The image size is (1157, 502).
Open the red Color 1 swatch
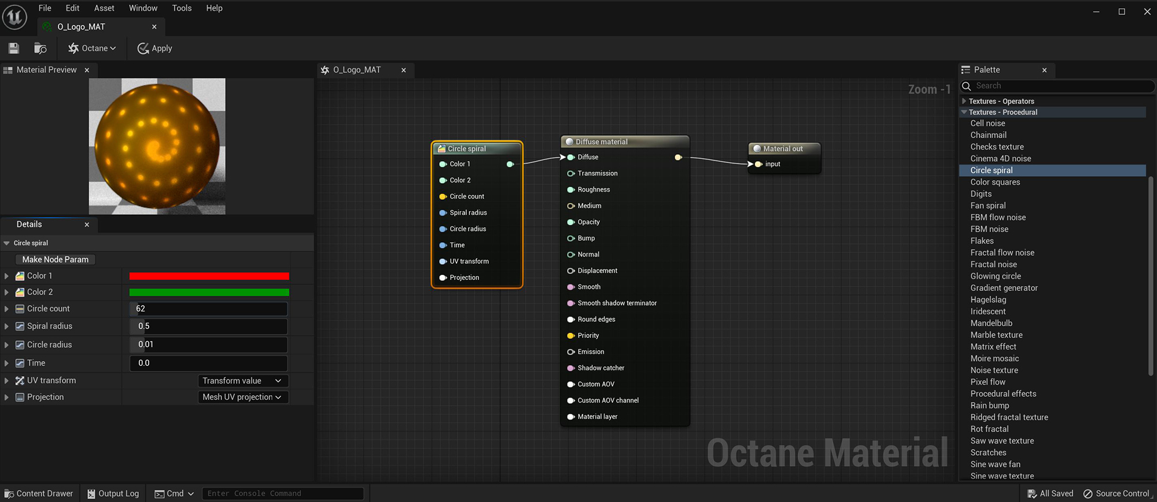coord(209,276)
